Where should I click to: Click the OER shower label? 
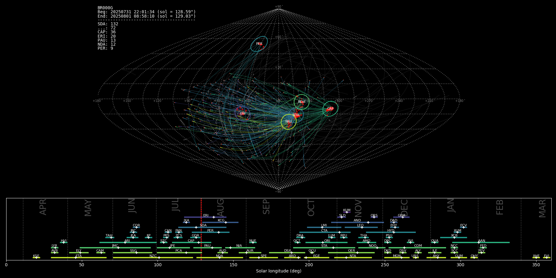(352, 251)
